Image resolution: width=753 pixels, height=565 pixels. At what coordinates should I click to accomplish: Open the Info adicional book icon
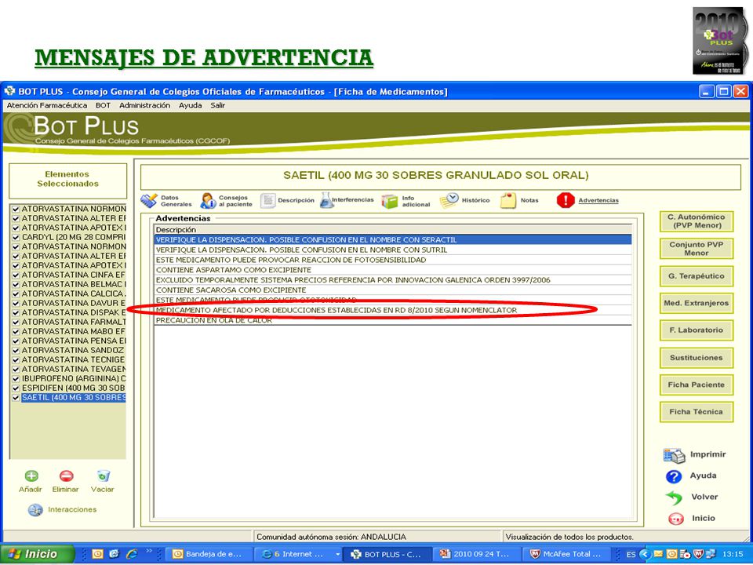[390, 201]
